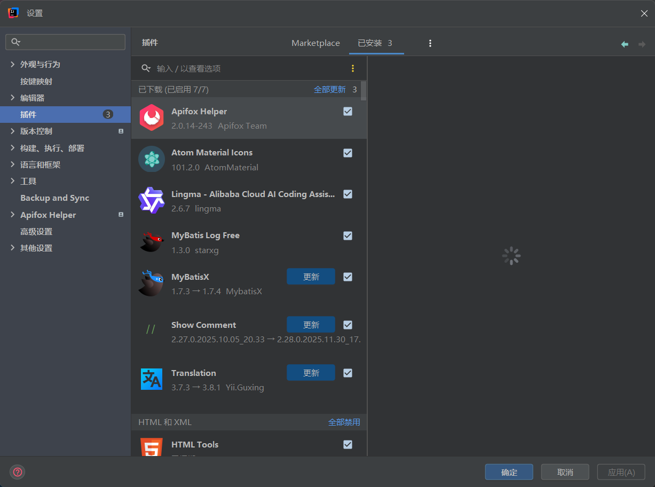Click the Show Comment slash icon
The image size is (655, 487).
(151, 329)
